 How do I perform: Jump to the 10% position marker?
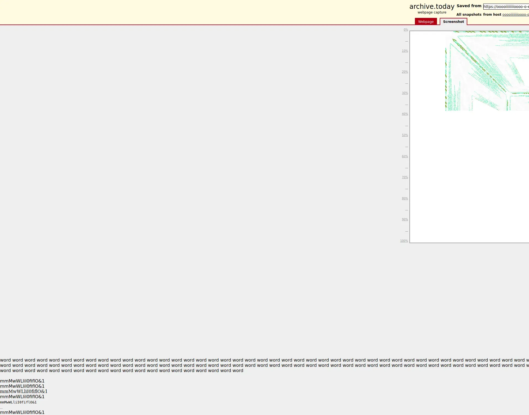[405, 51]
